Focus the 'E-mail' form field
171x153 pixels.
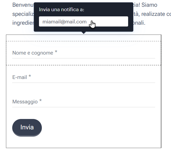coord(84,77)
